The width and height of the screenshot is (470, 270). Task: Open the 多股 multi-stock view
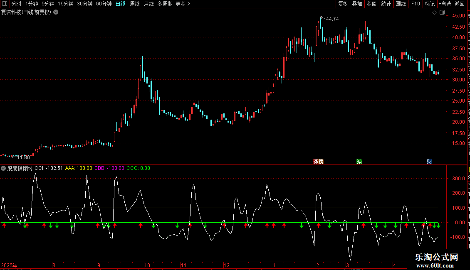coord(371,4)
